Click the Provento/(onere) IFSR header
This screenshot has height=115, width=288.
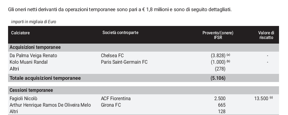point(218,35)
